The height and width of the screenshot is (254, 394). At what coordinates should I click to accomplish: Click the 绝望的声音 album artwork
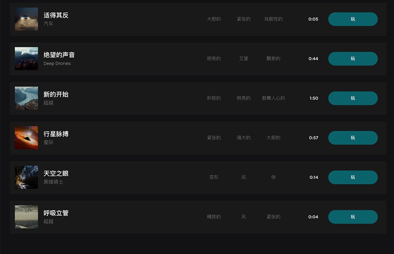tap(26, 59)
